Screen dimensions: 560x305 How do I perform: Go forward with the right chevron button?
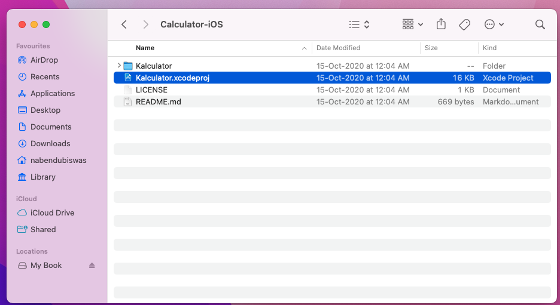(145, 24)
